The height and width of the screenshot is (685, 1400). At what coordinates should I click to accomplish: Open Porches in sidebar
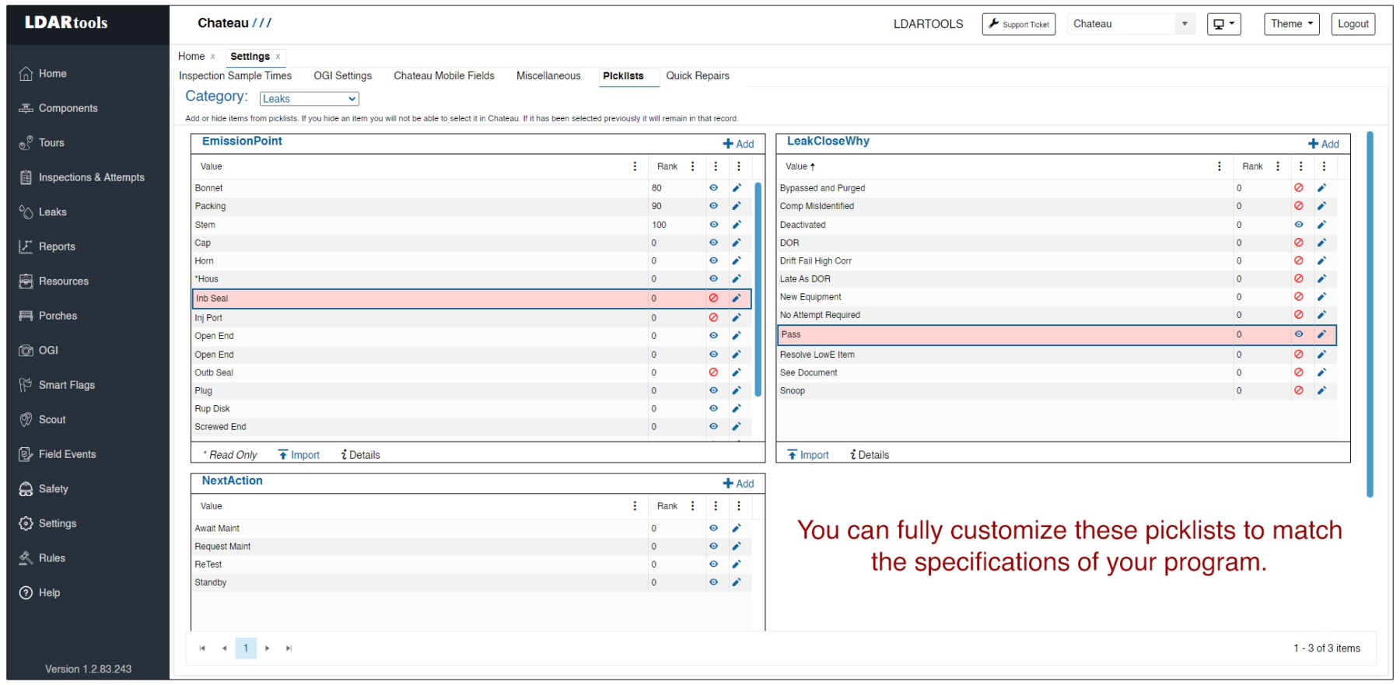(x=48, y=316)
